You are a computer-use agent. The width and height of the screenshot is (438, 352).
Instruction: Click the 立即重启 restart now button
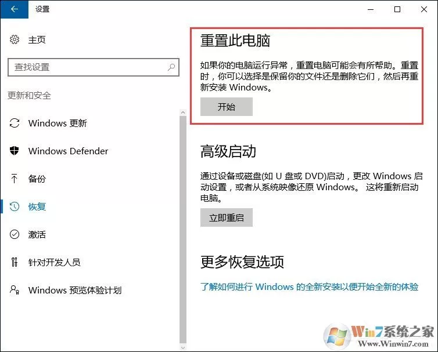[227, 217]
